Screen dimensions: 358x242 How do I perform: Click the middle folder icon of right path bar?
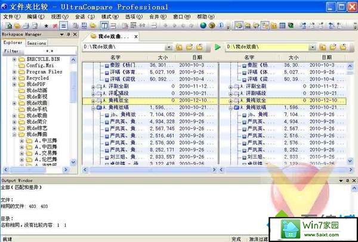point(333,47)
